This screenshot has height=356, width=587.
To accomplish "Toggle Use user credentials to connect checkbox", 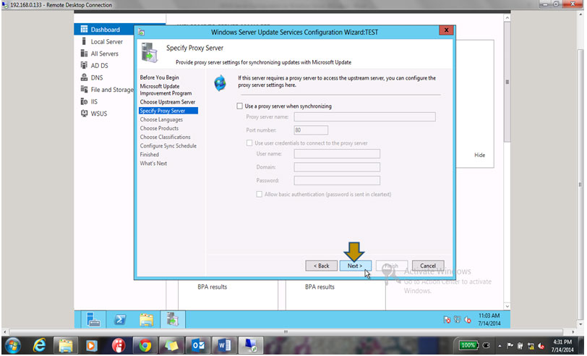I will point(249,143).
